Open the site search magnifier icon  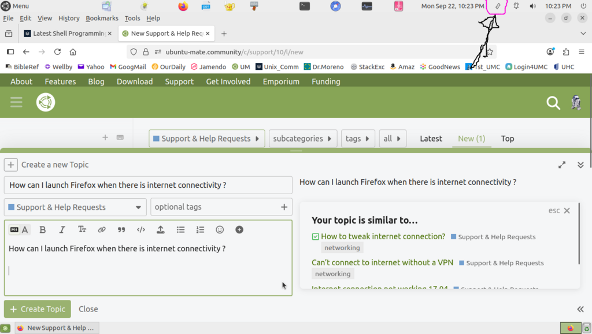click(553, 103)
